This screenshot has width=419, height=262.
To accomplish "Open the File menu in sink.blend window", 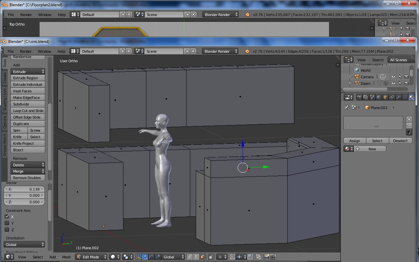I will tap(10, 51).
